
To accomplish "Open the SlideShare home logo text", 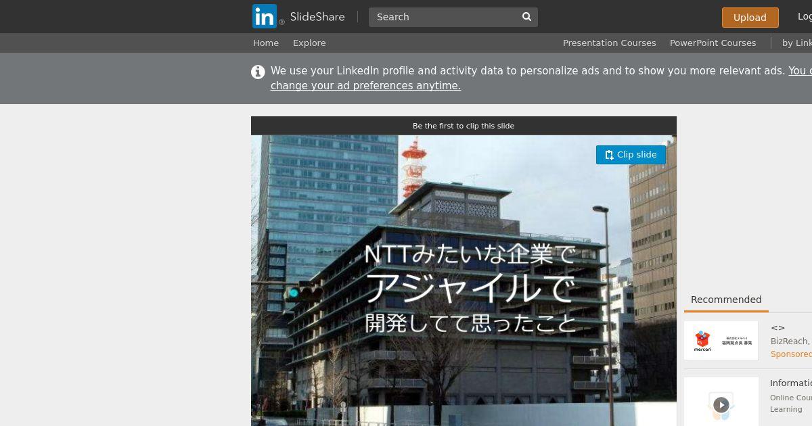I will [317, 17].
